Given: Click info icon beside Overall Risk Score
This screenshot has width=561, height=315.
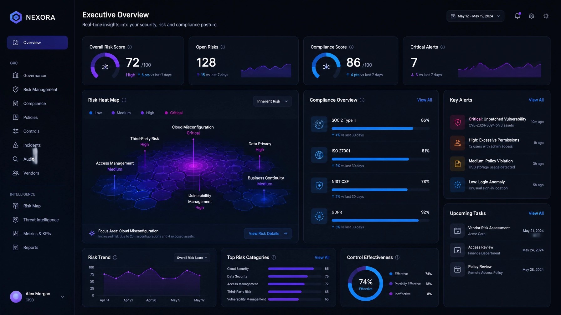Looking at the screenshot, I should click(x=130, y=47).
